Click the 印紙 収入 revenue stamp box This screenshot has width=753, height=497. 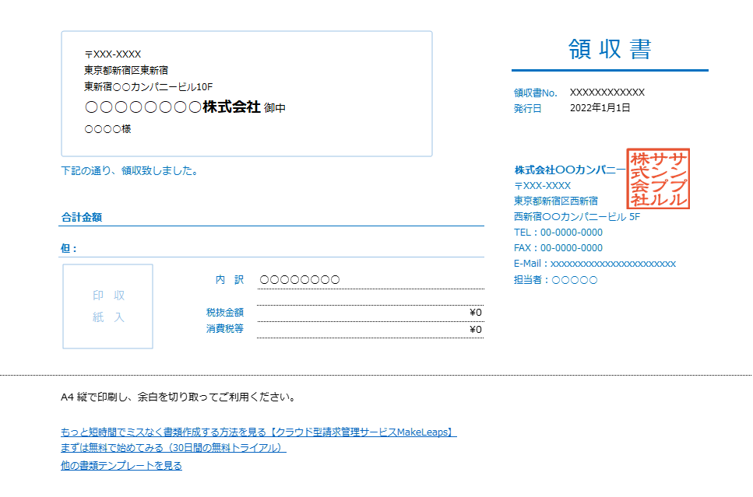coord(108,306)
